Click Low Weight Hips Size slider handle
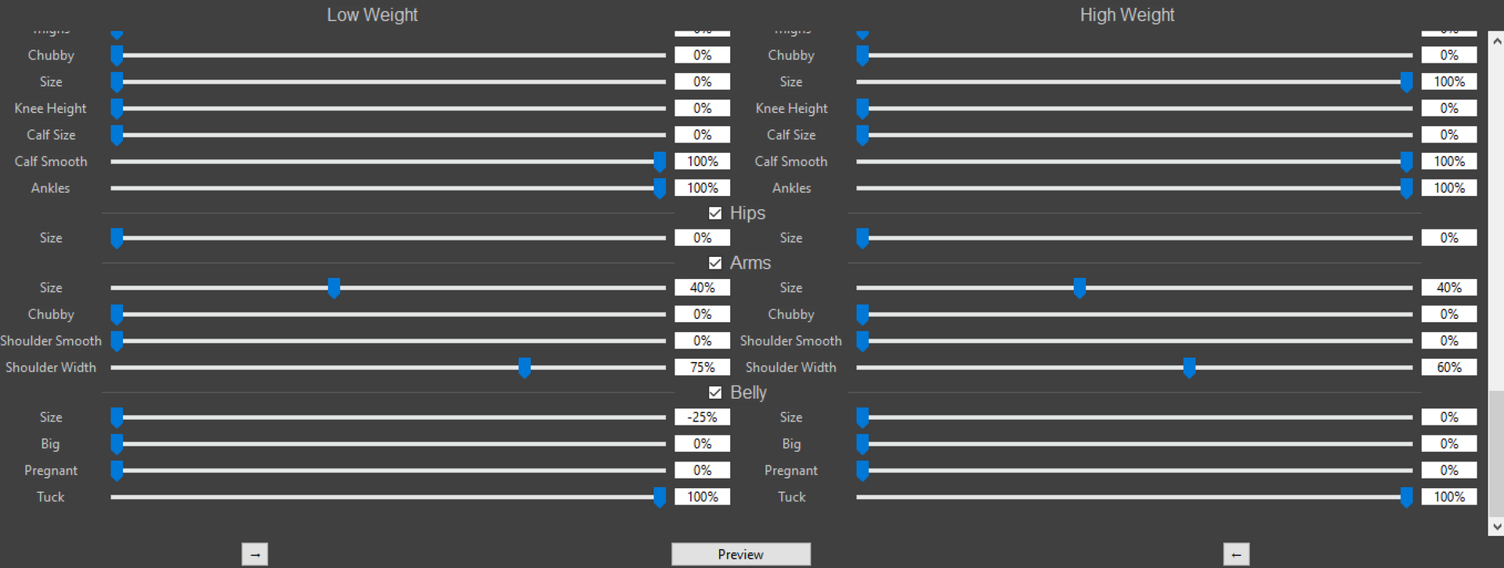Image resolution: width=1504 pixels, height=568 pixels. [117, 239]
